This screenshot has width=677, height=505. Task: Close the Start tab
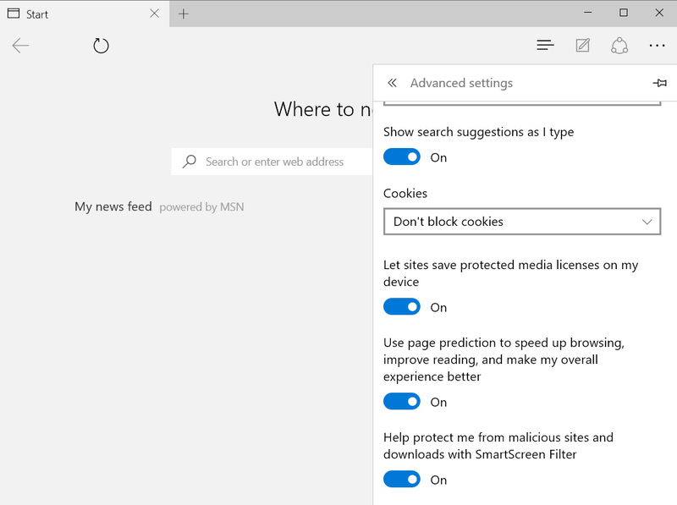click(154, 14)
